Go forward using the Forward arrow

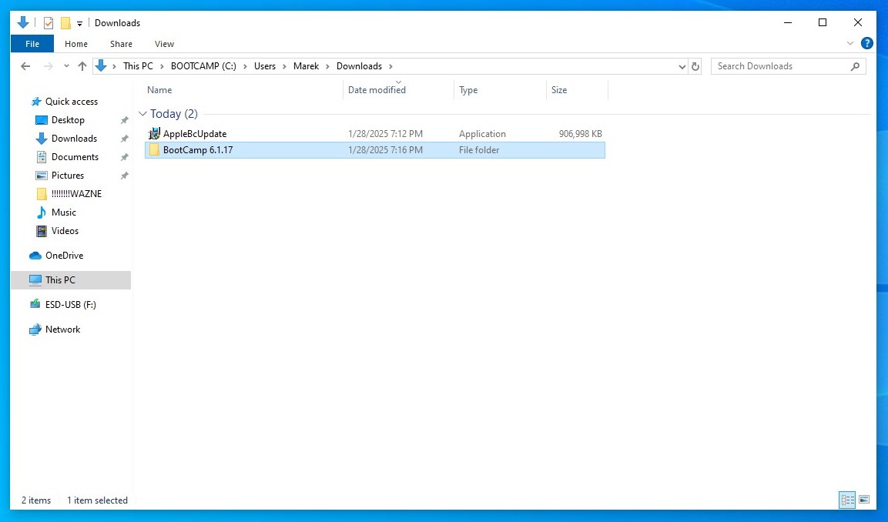point(49,66)
